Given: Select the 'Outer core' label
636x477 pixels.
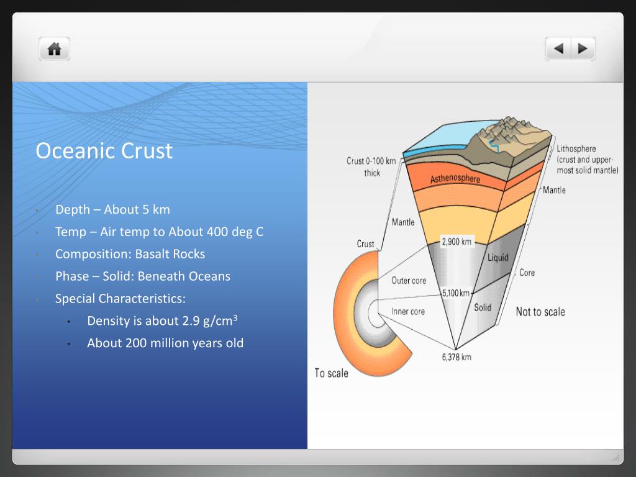Looking at the screenshot, I should [409, 281].
